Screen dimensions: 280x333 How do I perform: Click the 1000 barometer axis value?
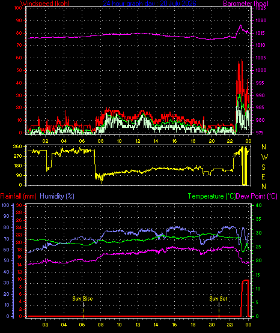(x=261, y=70)
